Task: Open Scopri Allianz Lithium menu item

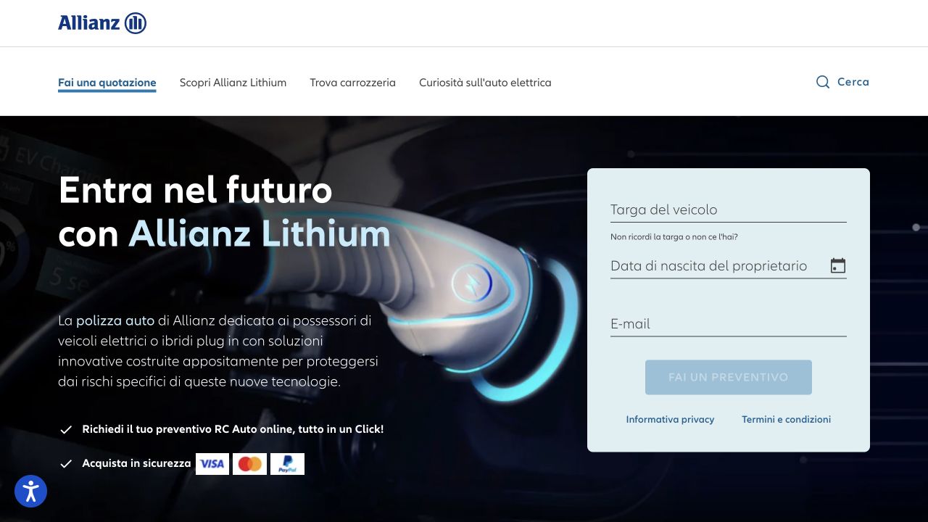Action: pos(233,83)
